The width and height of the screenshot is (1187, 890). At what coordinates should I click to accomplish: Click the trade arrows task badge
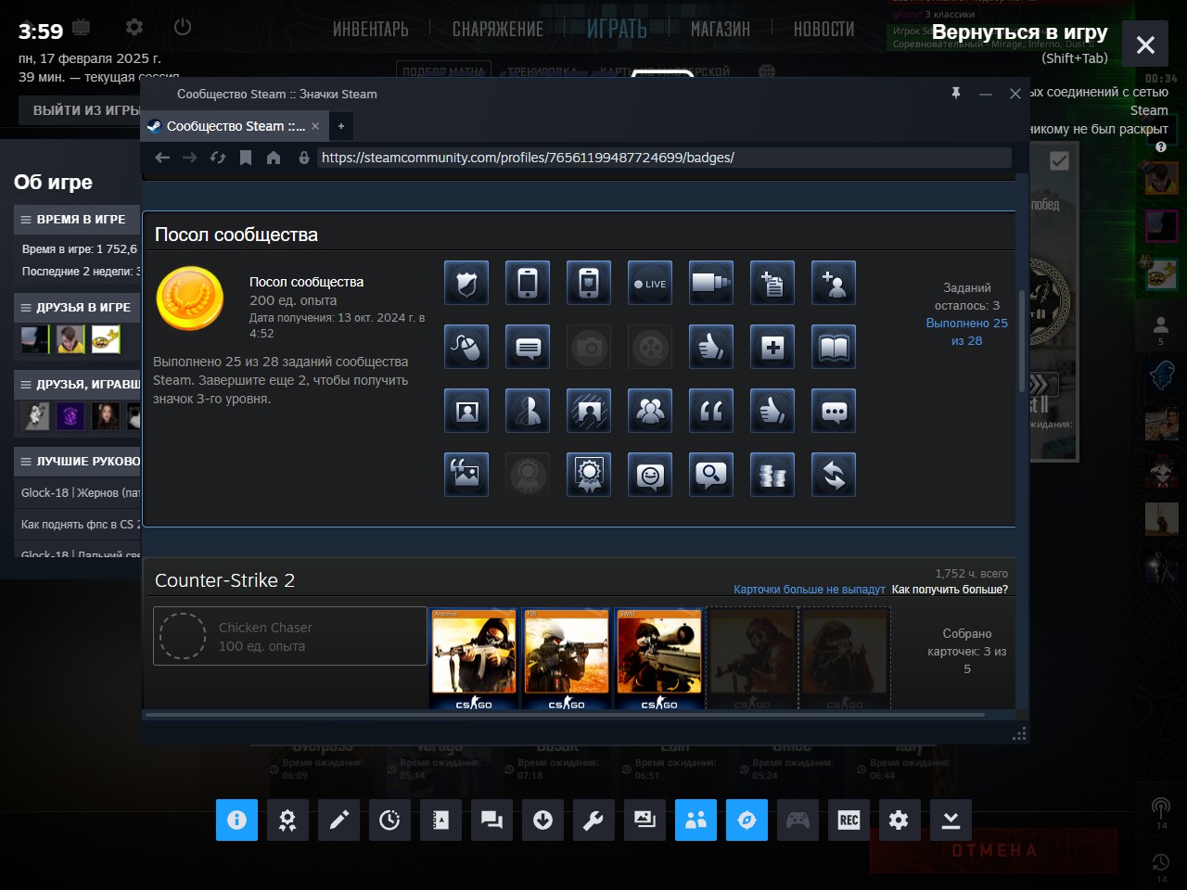pyautogui.click(x=834, y=475)
